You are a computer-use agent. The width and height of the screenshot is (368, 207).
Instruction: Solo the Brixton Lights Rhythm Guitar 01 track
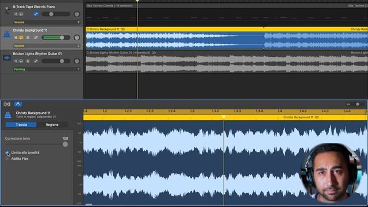pyautogui.click(x=21, y=61)
